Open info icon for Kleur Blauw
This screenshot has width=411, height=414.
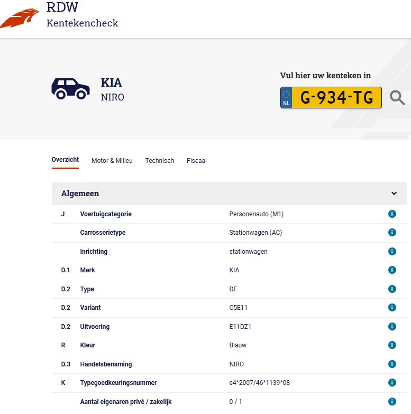click(x=392, y=345)
